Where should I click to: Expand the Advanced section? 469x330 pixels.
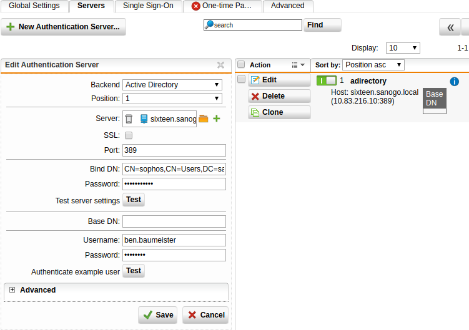coord(12,289)
